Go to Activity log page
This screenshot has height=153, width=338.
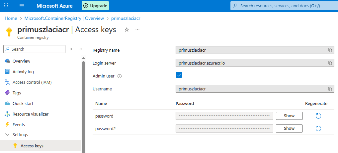pos(23,72)
